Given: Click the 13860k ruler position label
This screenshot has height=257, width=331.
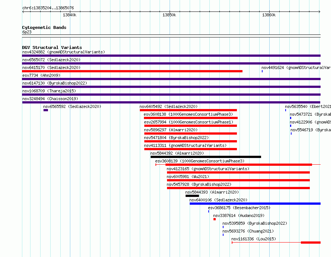Looking at the screenshot, I should click(269, 15).
